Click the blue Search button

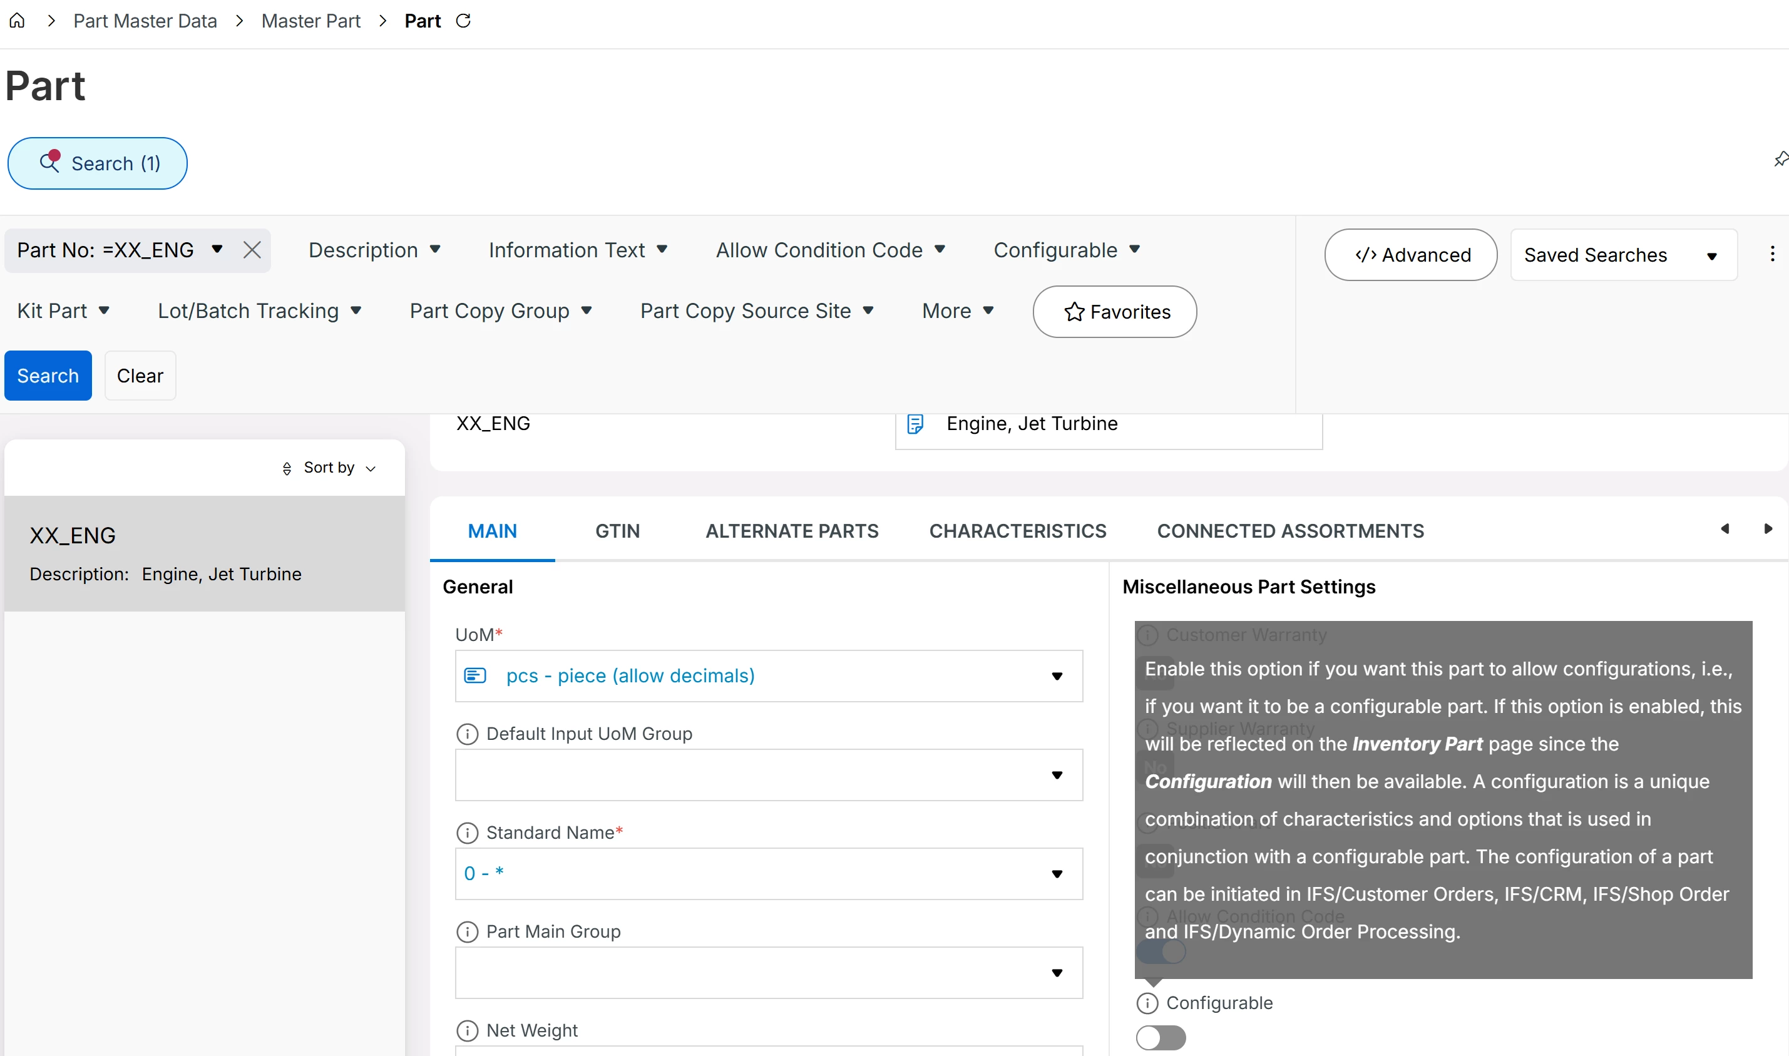pyautogui.click(x=48, y=376)
